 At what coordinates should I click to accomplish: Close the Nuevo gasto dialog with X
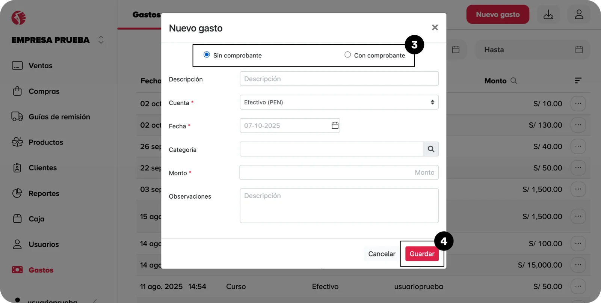pyautogui.click(x=435, y=27)
